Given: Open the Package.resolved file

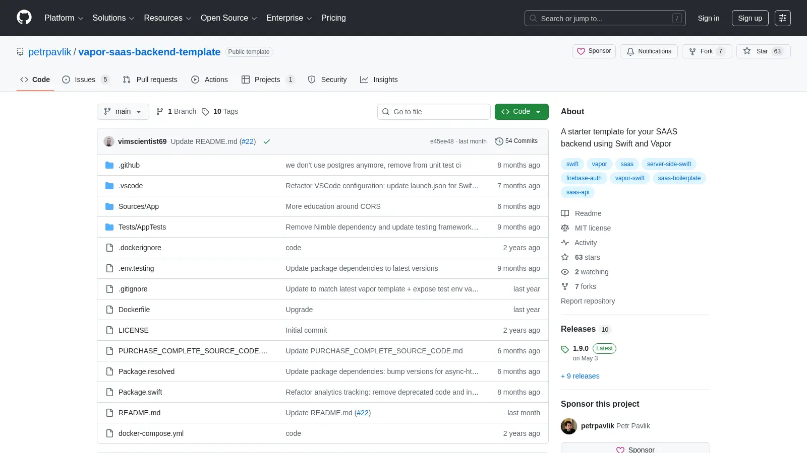Looking at the screenshot, I should [146, 371].
